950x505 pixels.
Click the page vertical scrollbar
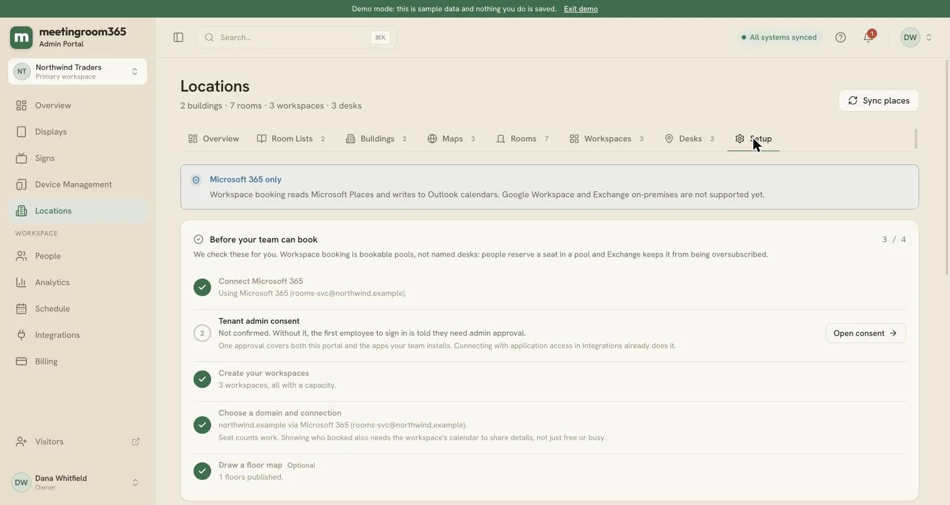(947, 167)
